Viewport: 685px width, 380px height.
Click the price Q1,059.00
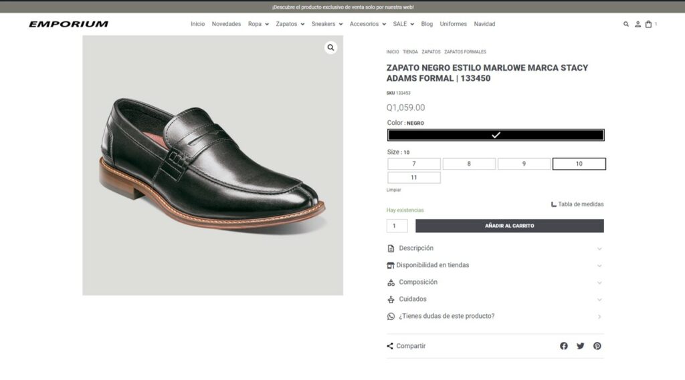405,108
